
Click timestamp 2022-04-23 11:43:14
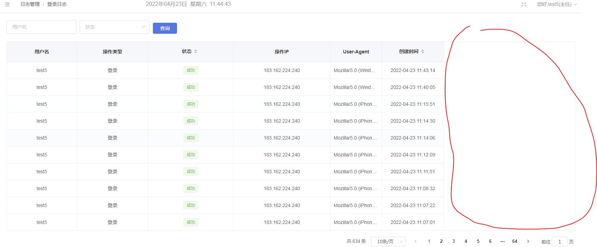(x=413, y=70)
